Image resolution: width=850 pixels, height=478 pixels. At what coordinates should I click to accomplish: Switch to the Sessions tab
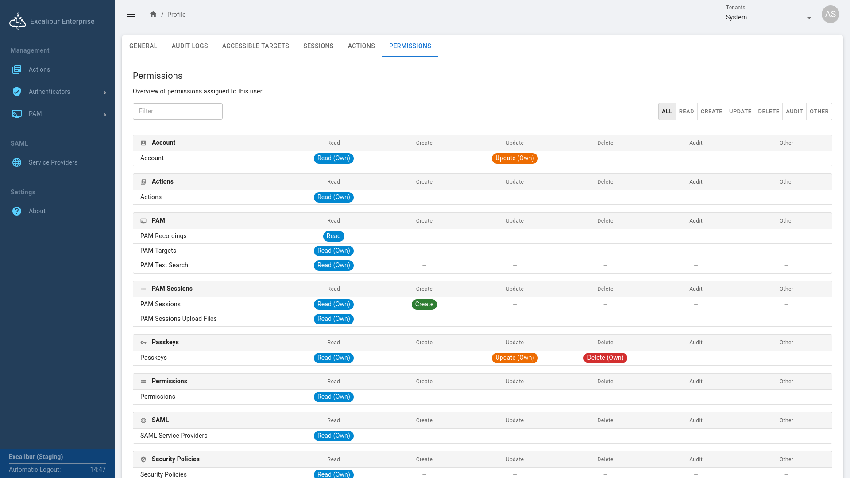pos(318,46)
